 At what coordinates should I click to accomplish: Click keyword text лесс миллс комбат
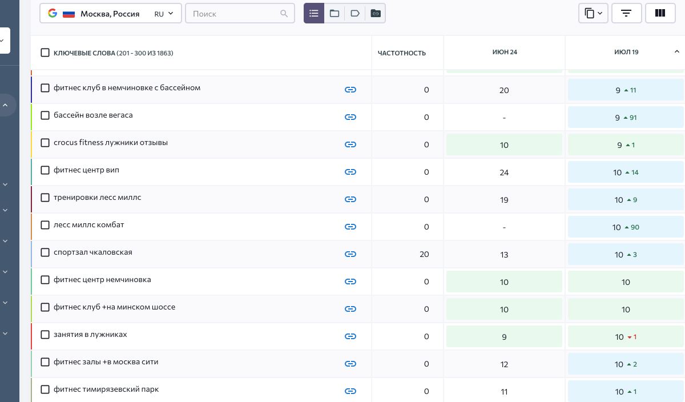pyautogui.click(x=88, y=225)
